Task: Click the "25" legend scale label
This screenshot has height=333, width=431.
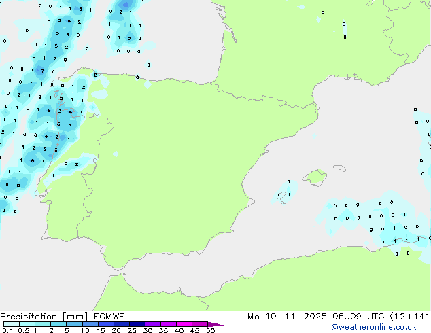Action: pyautogui.click(x=132, y=330)
